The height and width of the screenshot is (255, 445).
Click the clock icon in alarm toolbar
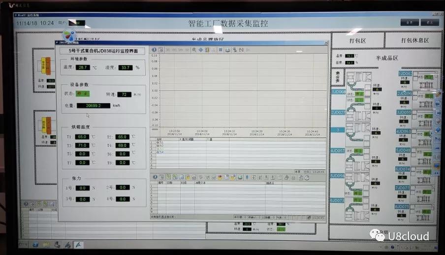(x=307, y=177)
